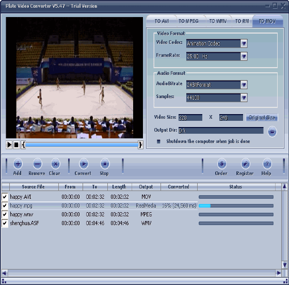
Task: Set clip end with right brace marker
Action: pos(140,145)
